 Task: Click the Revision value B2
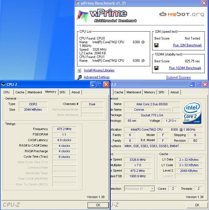(195, 141)
